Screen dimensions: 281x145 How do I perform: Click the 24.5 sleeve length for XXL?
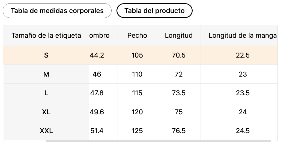243,131
